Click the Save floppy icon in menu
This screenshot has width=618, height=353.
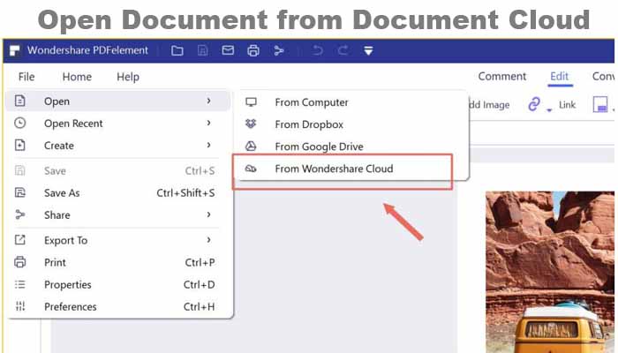(x=19, y=170)
